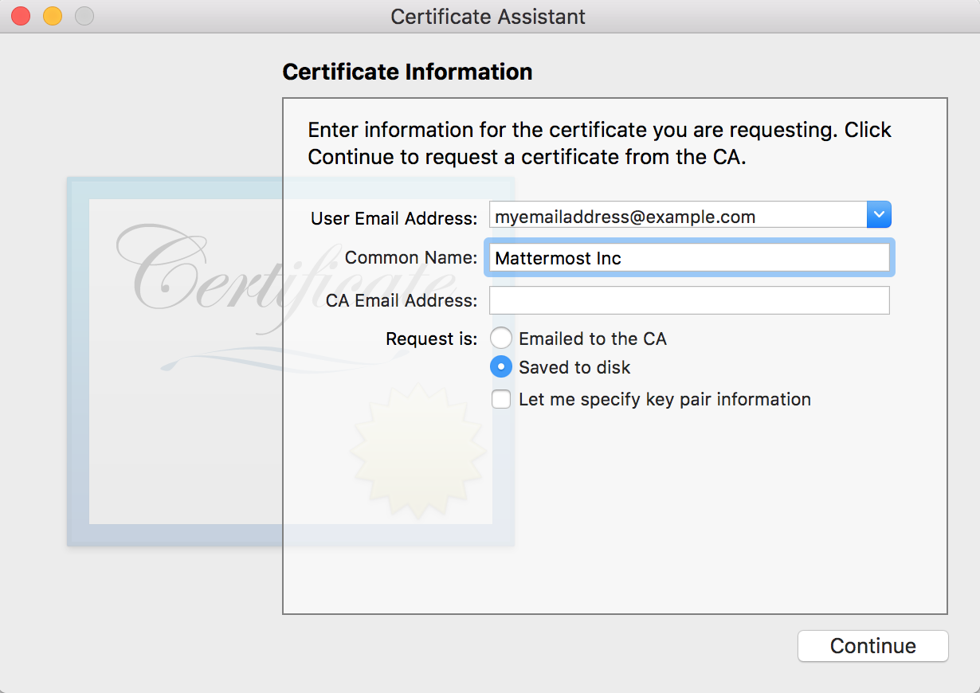Click the Certificate Information heading
Viewport: 980px width, 693px height.
[x=407, y=72]
